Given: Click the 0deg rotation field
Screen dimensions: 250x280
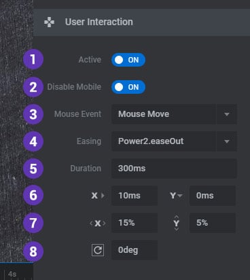Looking at the screenshot, I should [x=135, y=250].
